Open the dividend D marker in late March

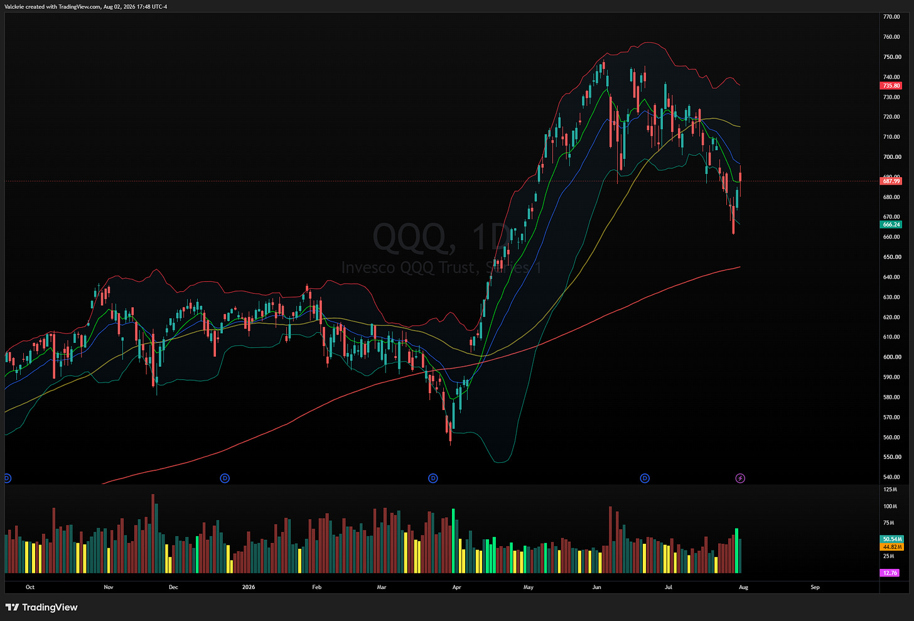click(433, 478)
